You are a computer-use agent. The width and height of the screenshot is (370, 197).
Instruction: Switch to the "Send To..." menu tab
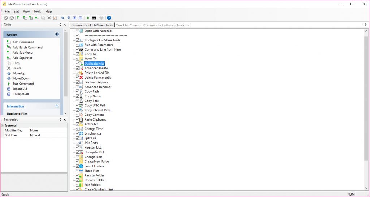128,25
